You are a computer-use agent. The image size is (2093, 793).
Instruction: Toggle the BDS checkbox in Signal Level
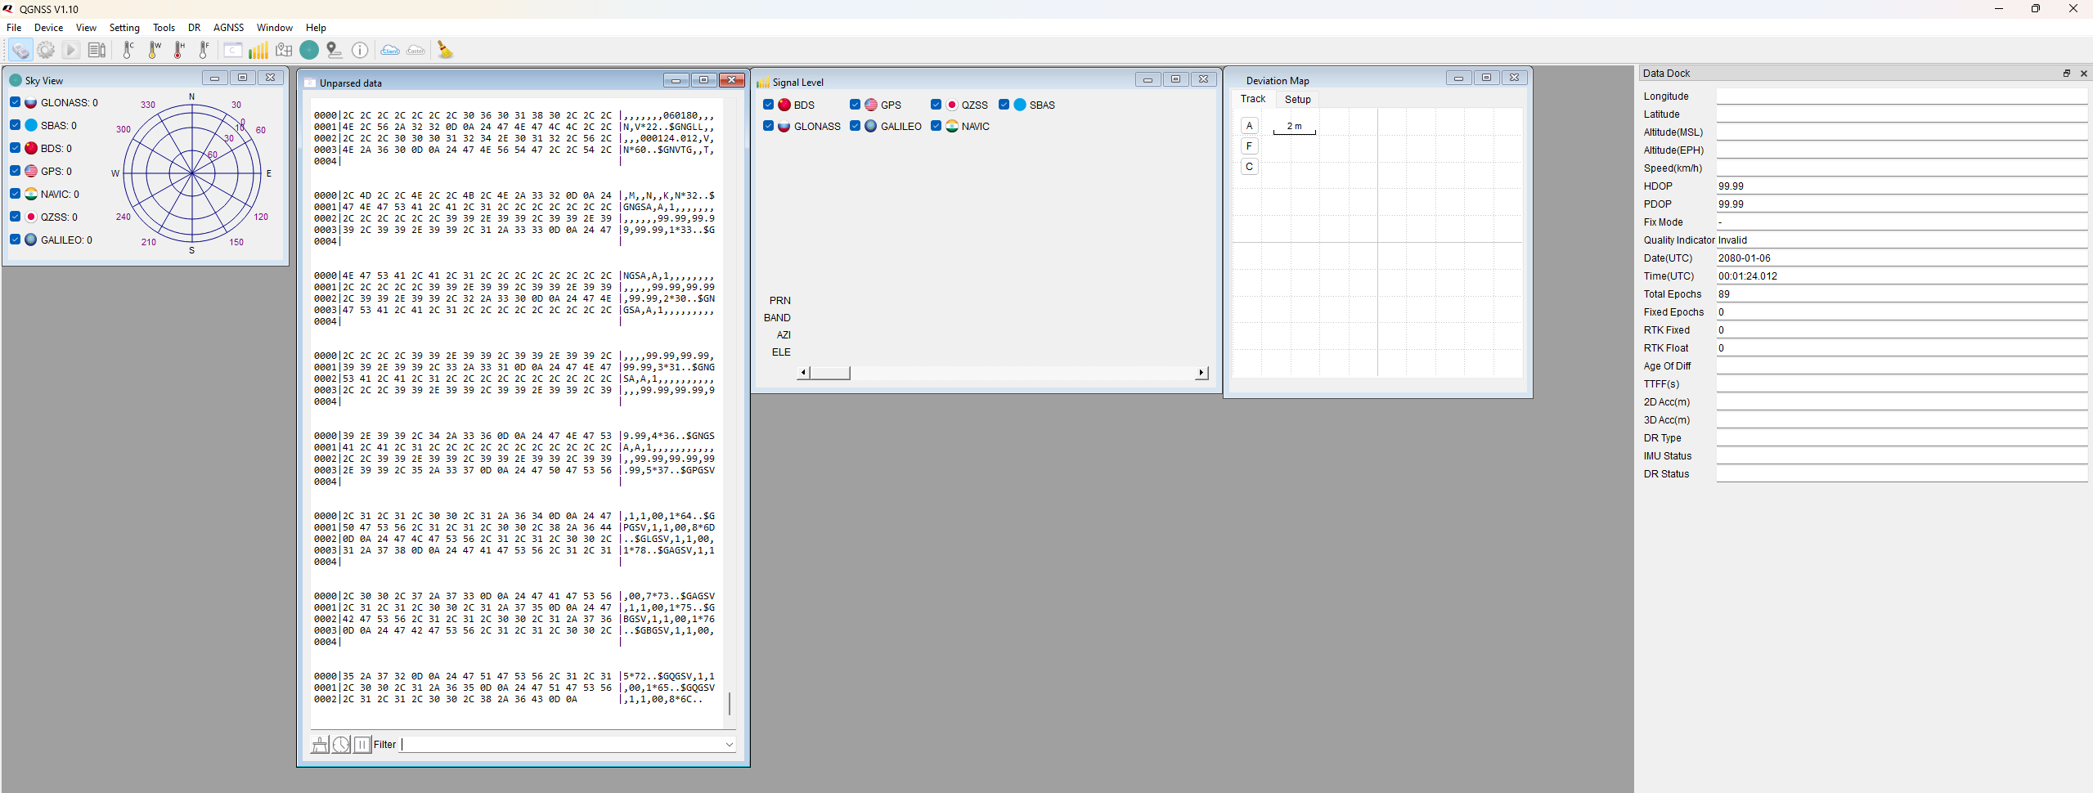(x=768, y=105)
